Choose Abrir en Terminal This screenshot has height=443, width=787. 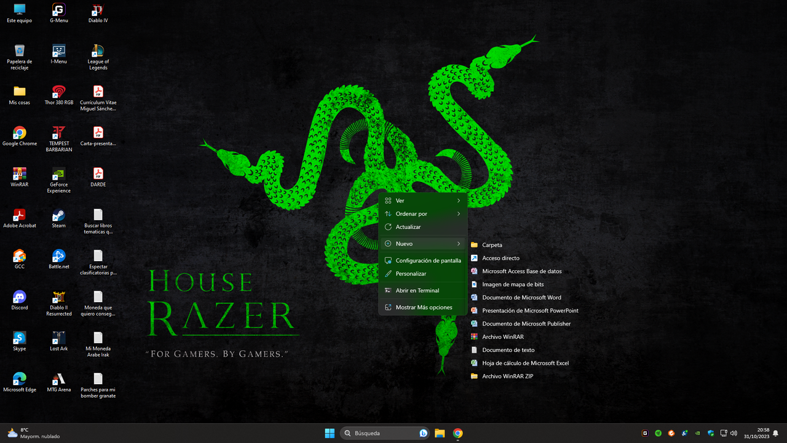(423, 290)
